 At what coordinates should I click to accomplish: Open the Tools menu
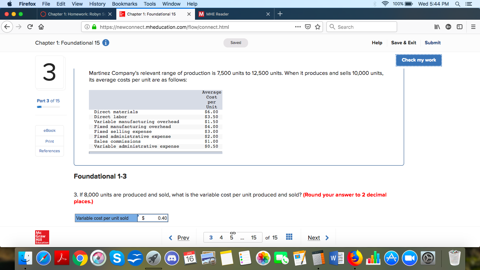[150, 4]
